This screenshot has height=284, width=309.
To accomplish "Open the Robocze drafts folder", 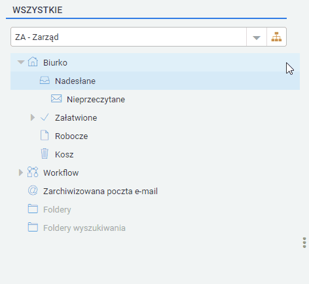I will (x=71, y=136).
